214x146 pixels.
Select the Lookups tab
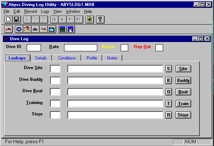click(17, 58)
